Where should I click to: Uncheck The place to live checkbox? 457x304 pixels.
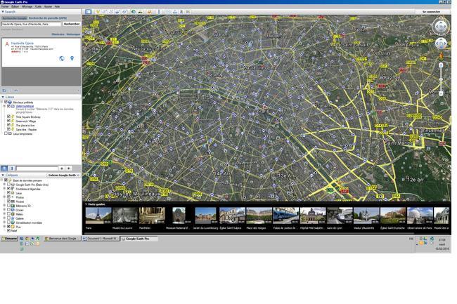8,125
